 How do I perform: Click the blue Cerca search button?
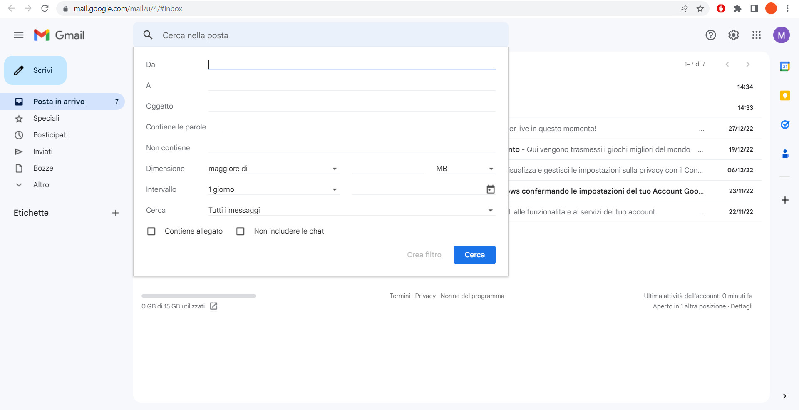pos(474,255)
